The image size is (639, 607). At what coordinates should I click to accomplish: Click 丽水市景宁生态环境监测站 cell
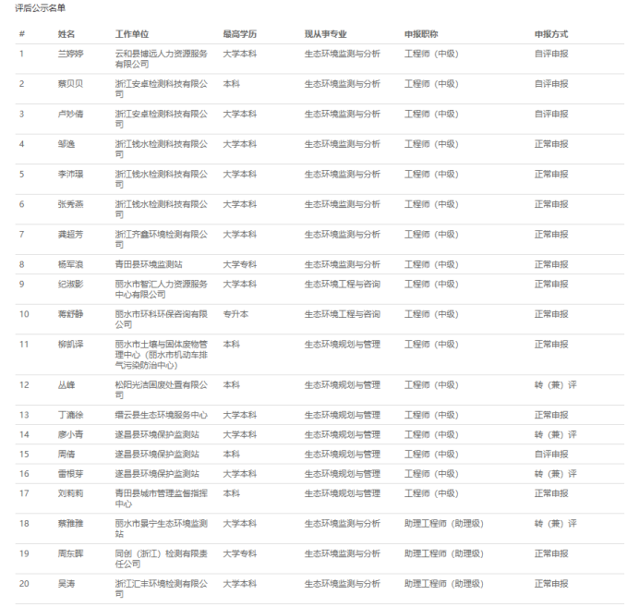pyautogui.click(x=161, y=528)
